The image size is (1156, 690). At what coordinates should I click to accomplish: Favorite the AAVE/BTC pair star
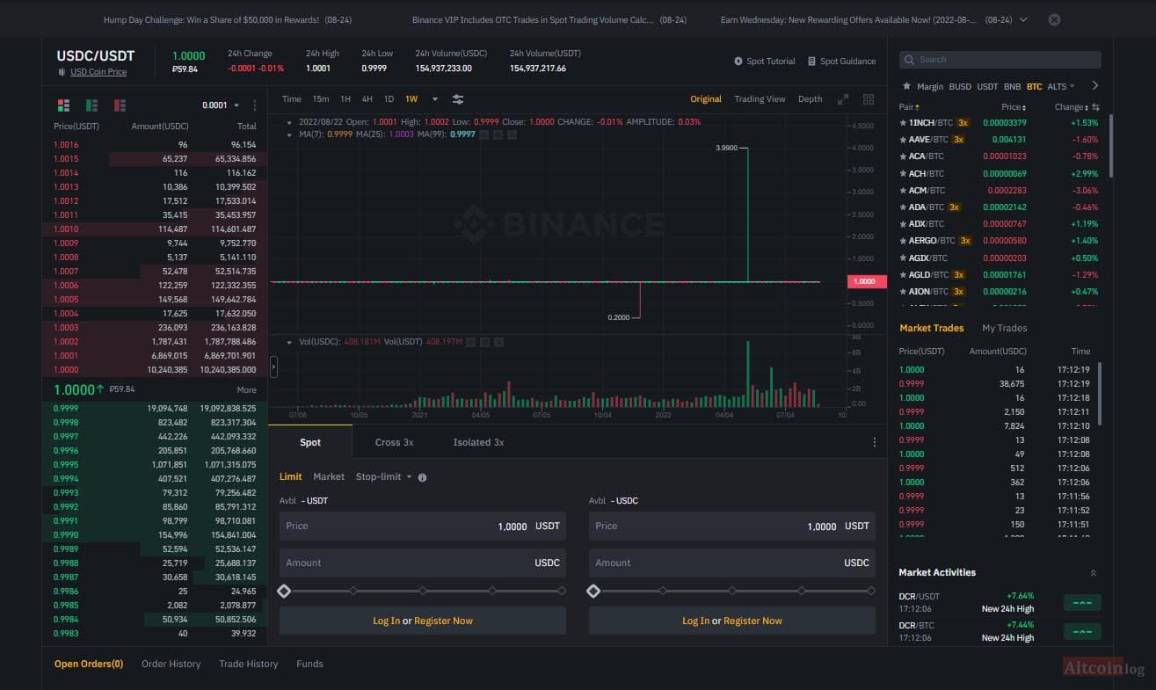(903, 140)
